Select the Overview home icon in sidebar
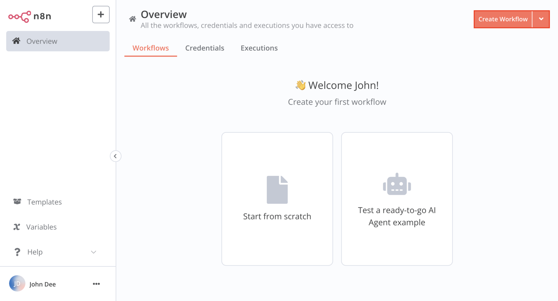This screenshot has height=301, width=558. pos(17,41)
